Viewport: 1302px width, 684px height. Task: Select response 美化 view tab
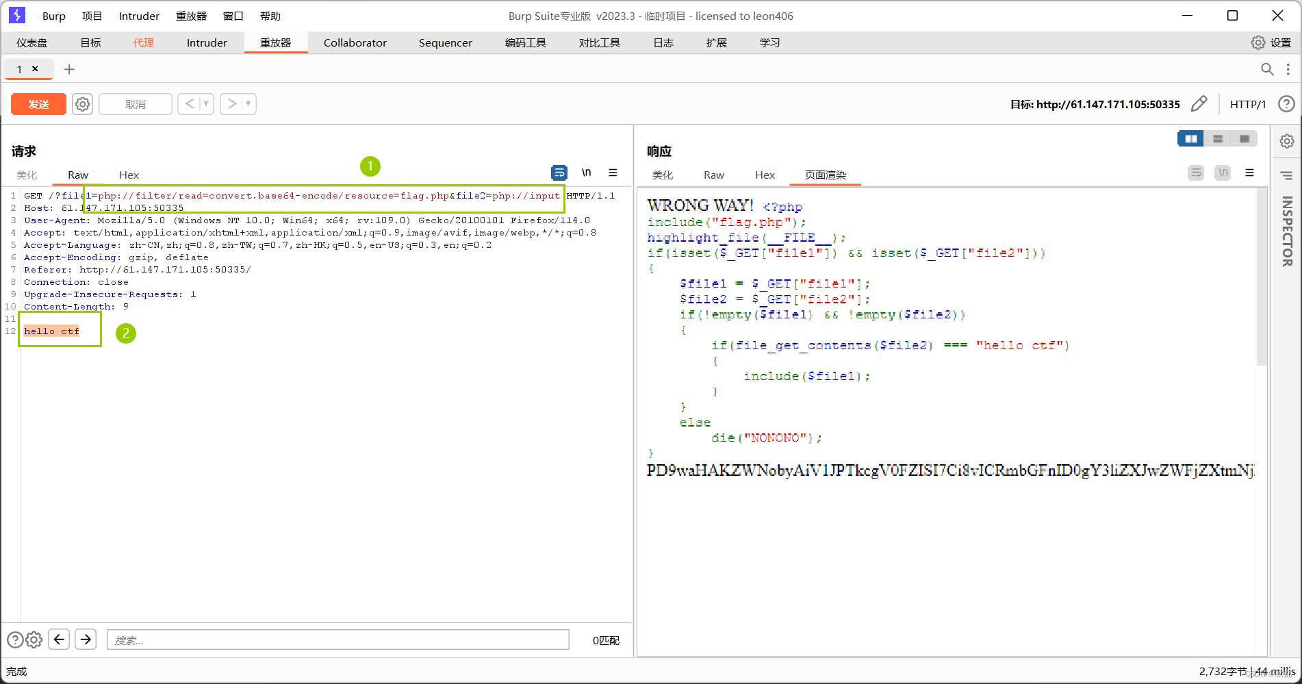663,175
